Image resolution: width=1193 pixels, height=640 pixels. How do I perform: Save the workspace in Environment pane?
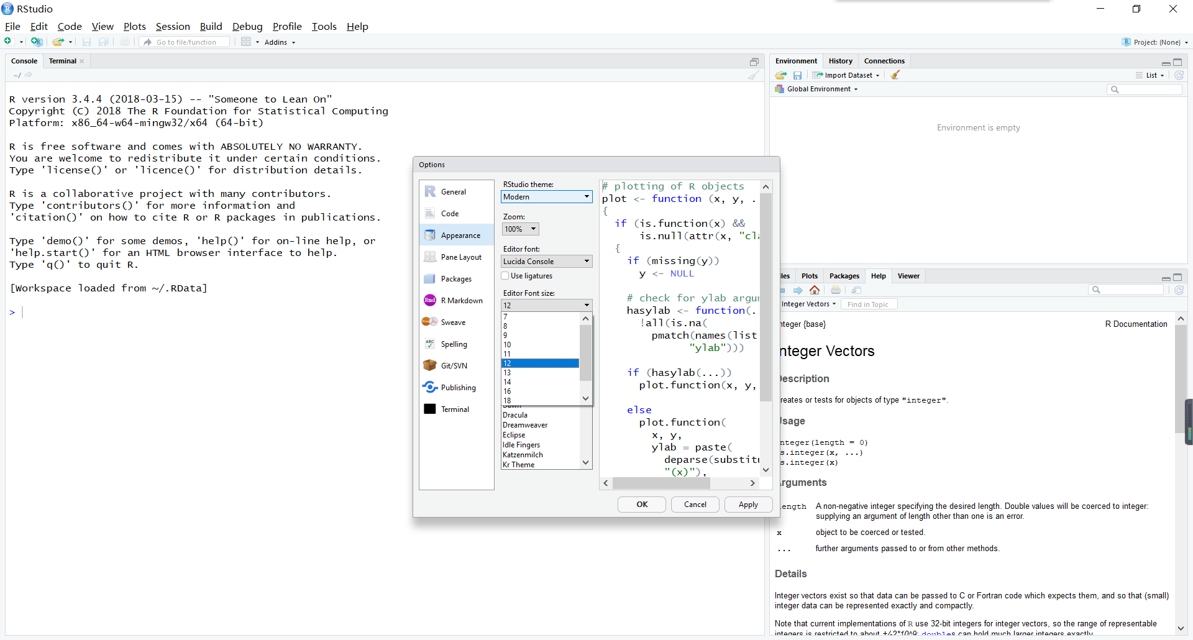(x=797, y=75)
